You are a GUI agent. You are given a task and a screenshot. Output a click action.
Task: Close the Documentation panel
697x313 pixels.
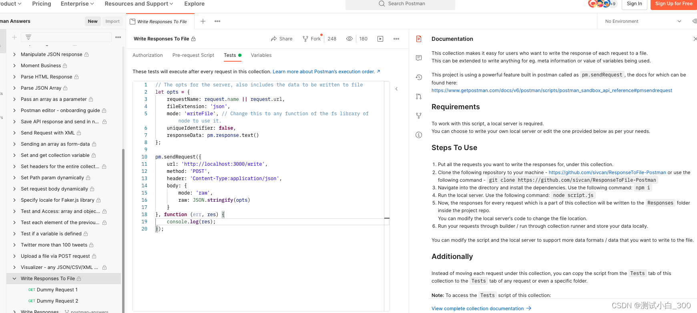[x=695, y=39]
